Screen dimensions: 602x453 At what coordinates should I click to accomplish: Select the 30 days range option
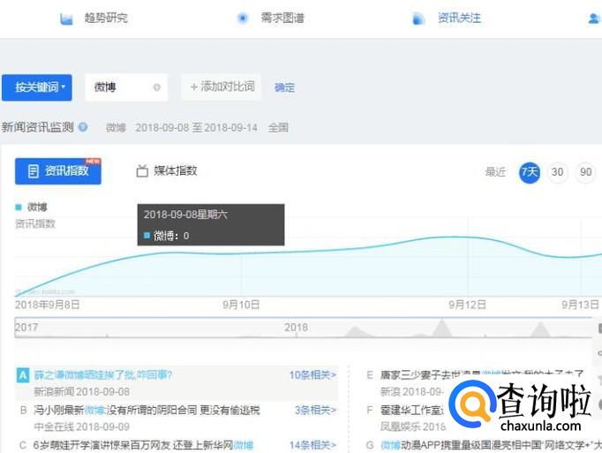tap(557, 172)
